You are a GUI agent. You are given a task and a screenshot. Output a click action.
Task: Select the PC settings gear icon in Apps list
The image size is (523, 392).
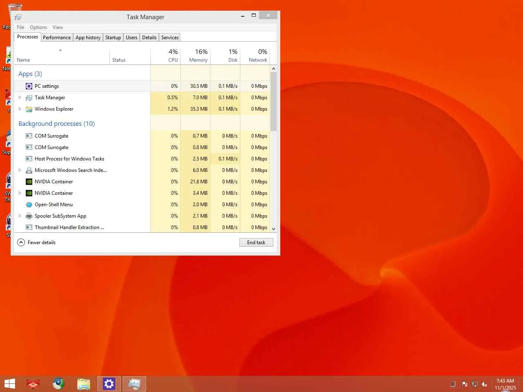coord(29,86)
